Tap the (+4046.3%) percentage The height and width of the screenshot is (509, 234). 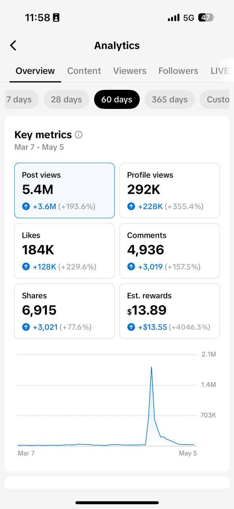coord(190,327)
